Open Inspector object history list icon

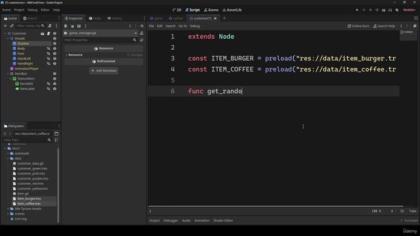[142, 26]
